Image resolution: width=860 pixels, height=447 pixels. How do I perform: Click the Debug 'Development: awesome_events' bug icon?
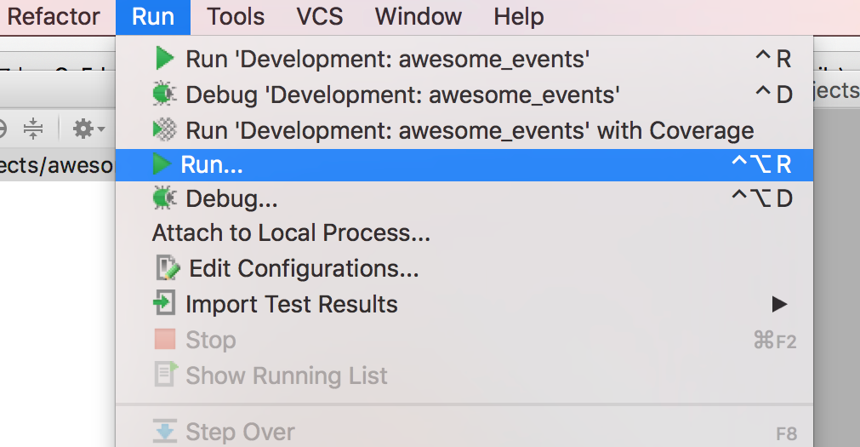coord(164,94)
